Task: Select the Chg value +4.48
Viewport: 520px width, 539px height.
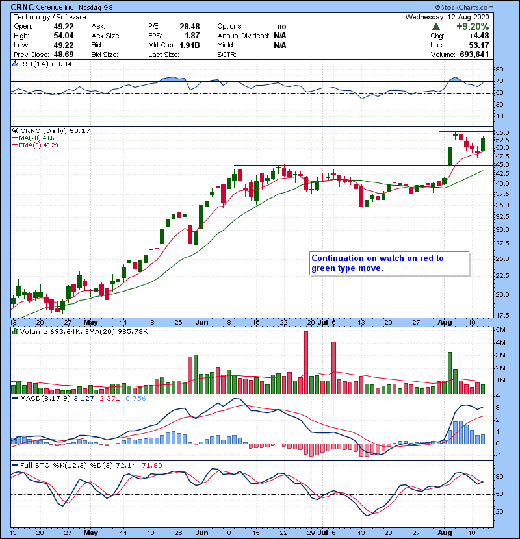Action: tap(478, 36)
